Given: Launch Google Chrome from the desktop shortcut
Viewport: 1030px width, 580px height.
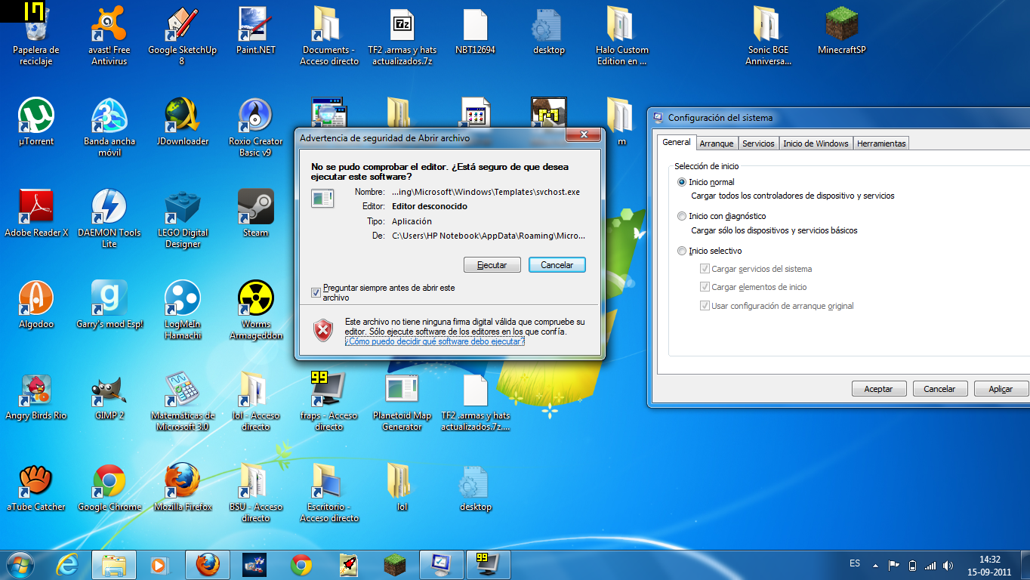Looking at the screenshot, I should tap(109, 488).
